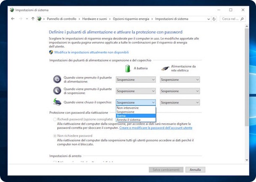Select Richiedi password radio button
This screenshot has width=256, height=182.
55,120
